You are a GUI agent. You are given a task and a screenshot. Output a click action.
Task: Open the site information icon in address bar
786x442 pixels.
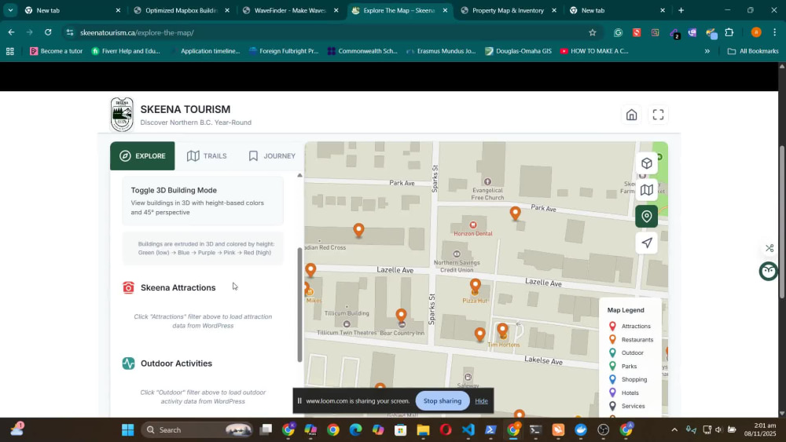coord(70,32)
